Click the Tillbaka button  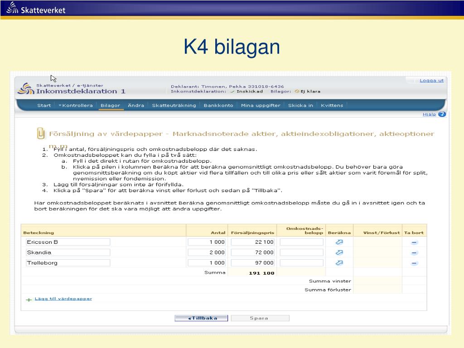tap(201, 318)
